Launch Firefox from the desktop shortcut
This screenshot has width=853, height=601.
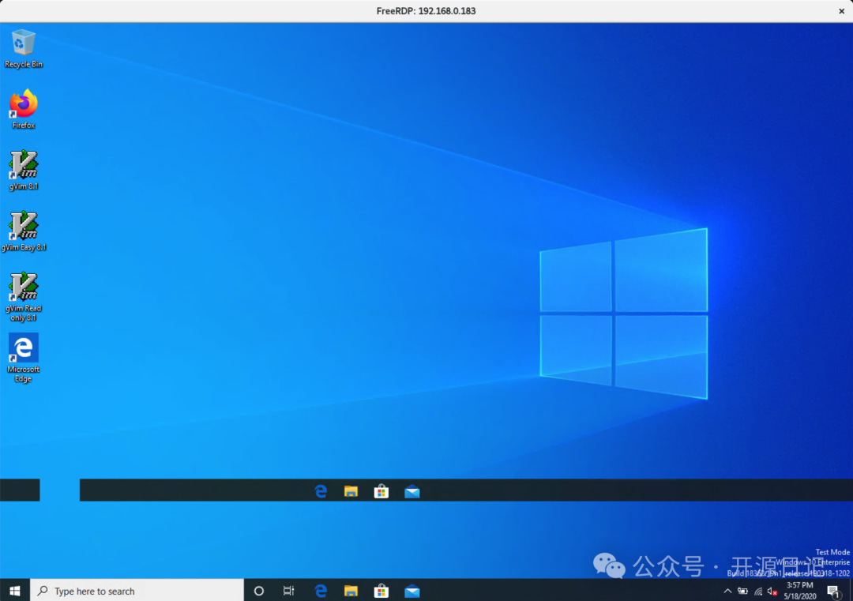pos(24,105)
